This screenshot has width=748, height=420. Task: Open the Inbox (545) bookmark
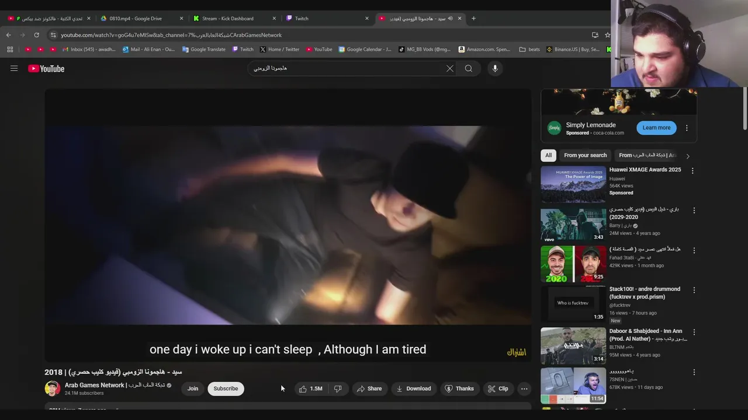click(89, 50)
